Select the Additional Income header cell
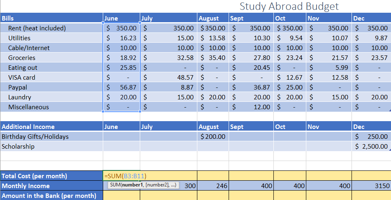 pos(52,126)
